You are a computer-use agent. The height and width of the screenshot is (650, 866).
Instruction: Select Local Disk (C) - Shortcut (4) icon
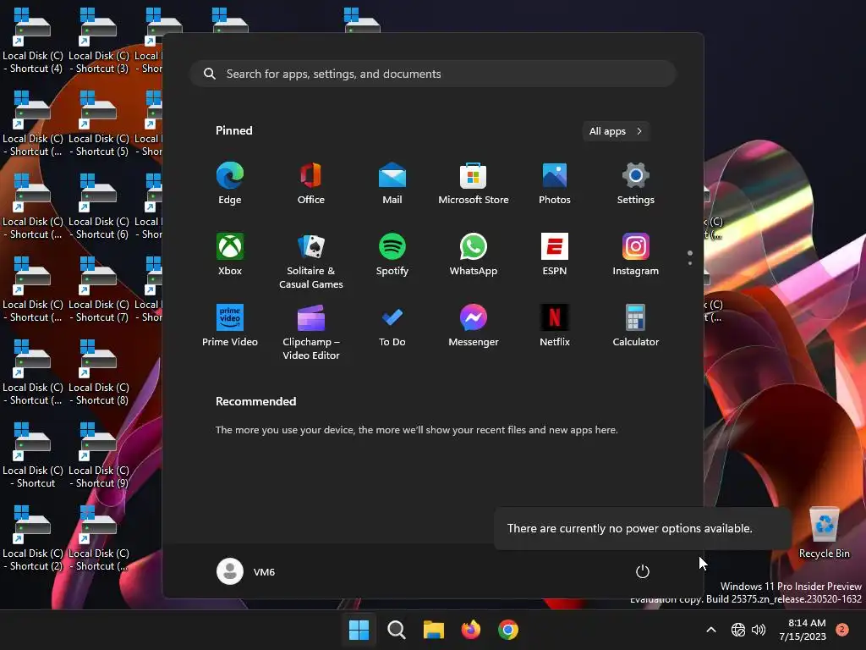[33, 41]
